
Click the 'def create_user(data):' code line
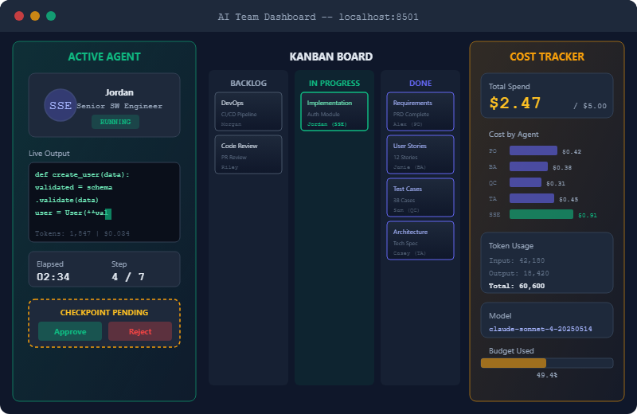82,174
